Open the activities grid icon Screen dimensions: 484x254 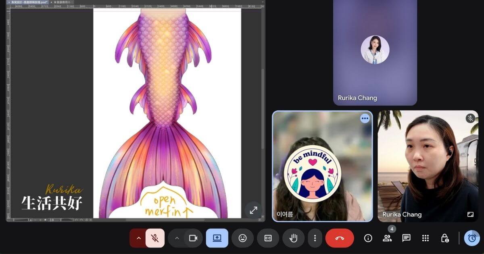pyautogui.click(x=425, y=238)
